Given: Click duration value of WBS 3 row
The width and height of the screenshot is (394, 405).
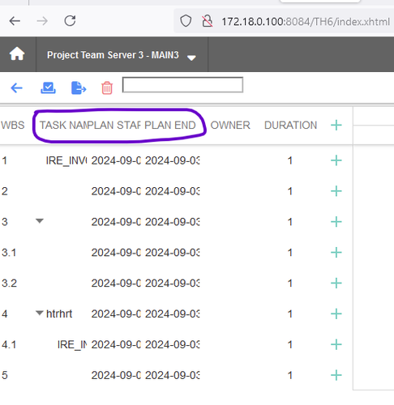Looking at the screenshot, I should click(290, 222).
